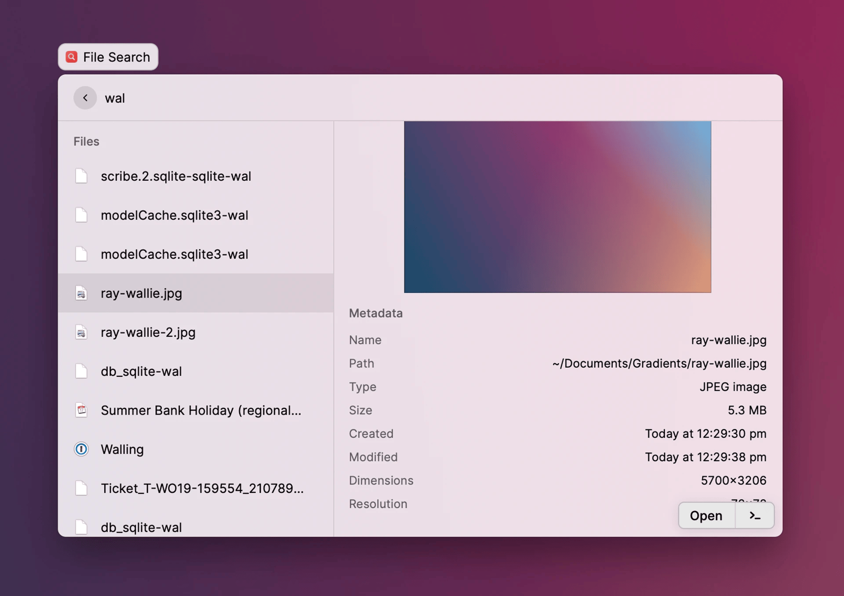
Task: Select the db_sqlite-wal file below ray-wallie-2.jpg
Action: click(x=141, y=372)
